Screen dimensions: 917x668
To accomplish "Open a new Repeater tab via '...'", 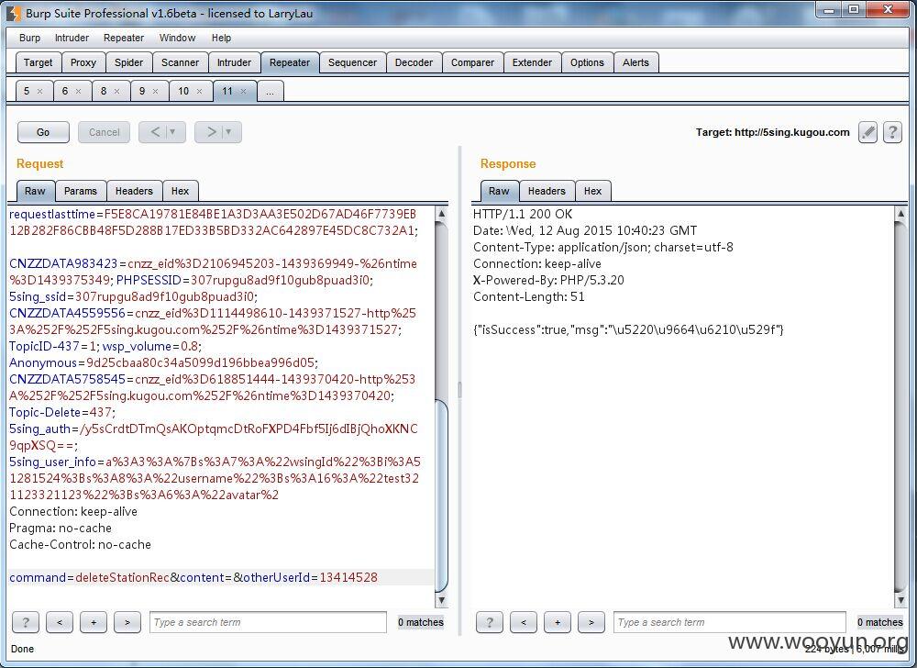I will tap(270, 92).
